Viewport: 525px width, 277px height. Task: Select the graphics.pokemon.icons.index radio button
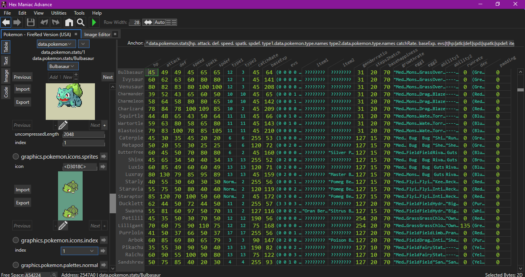(16, 240)
